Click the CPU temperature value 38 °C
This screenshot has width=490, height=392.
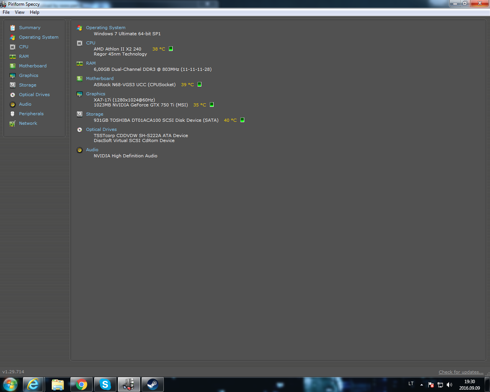pyautogui.click(x=158, y=49)
